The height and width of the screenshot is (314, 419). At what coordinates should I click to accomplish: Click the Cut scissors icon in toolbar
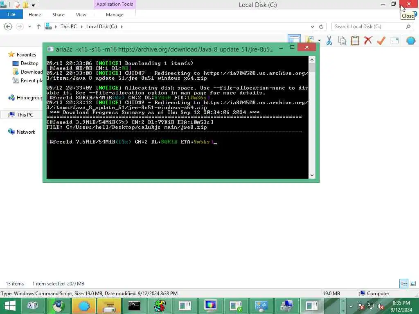[x=329, y=40]
